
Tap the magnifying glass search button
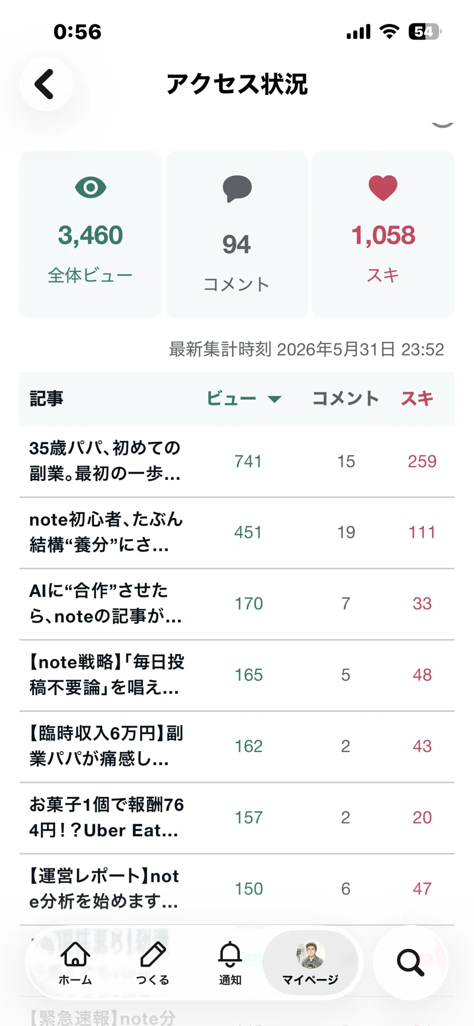410,962
